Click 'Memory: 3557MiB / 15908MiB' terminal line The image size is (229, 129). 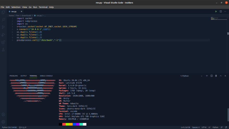(x=74, y=119)
